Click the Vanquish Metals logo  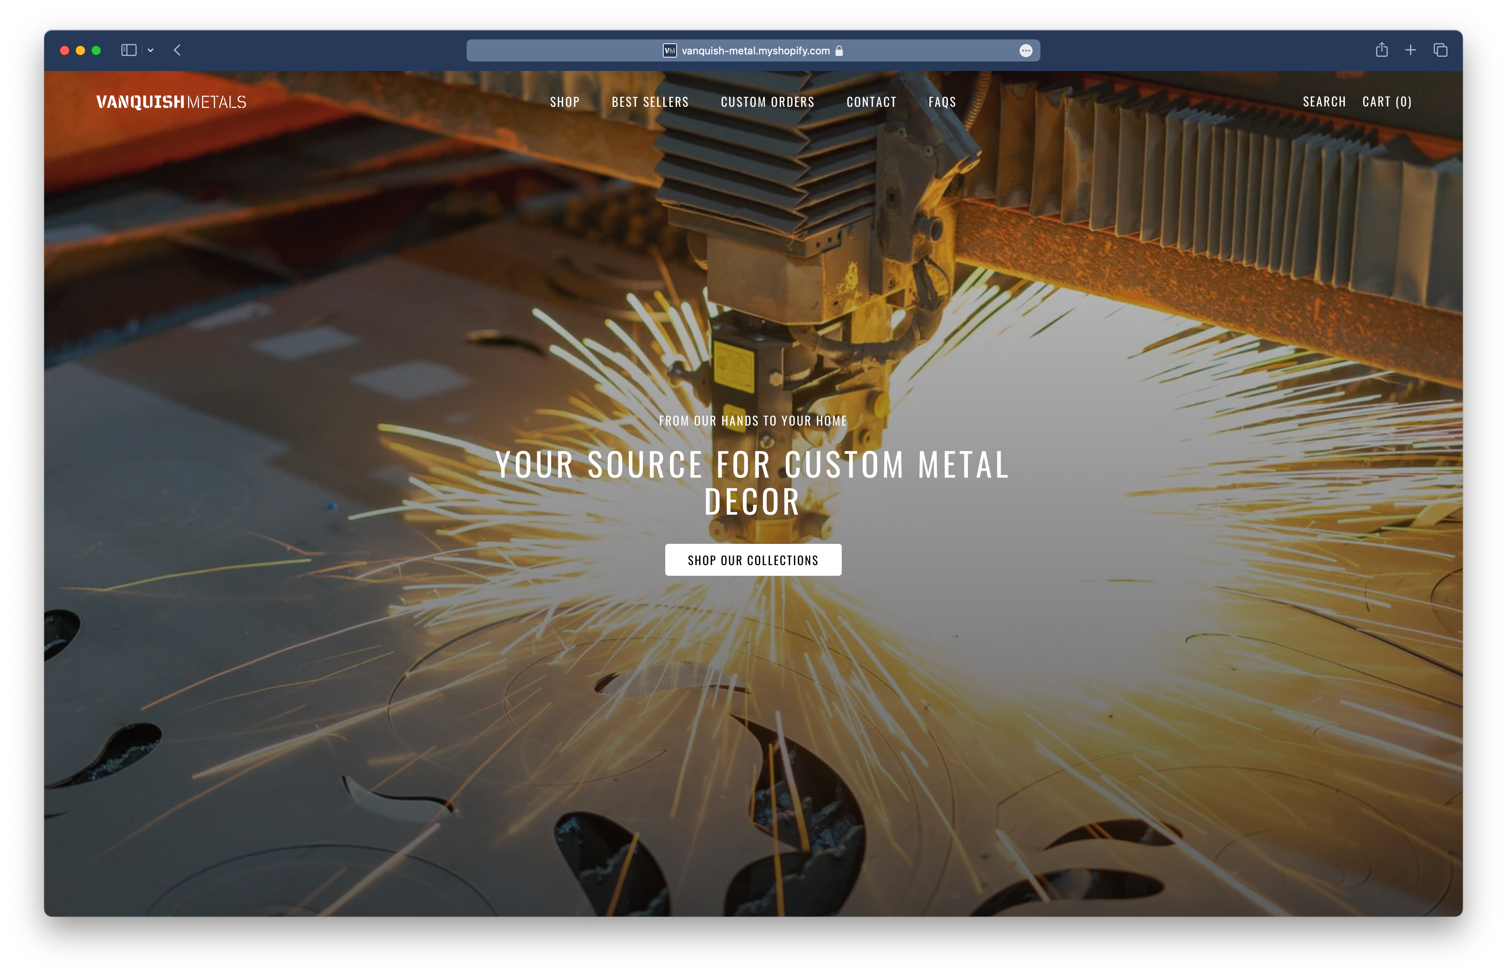[171, 102]
